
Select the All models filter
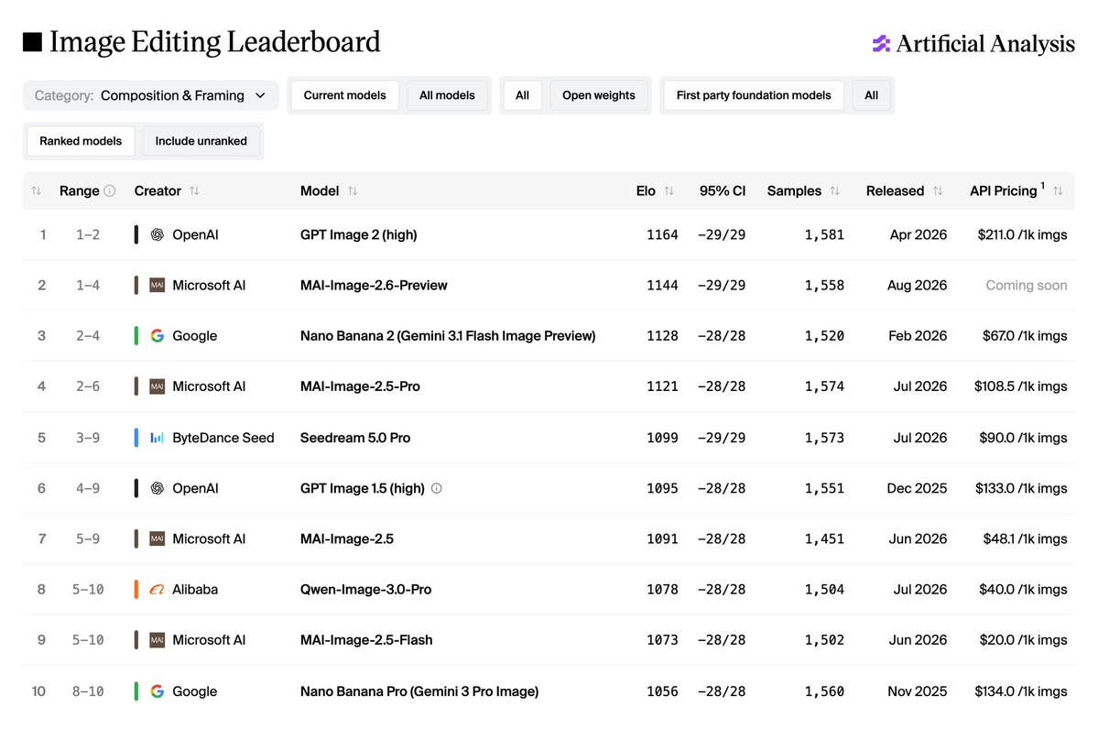447,95
